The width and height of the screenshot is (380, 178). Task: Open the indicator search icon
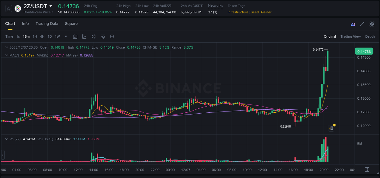click(x=102, y=36)
